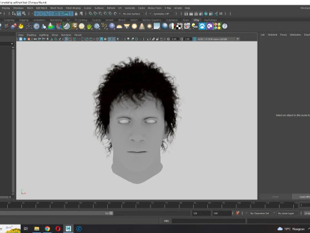310x233 pixels.
Task: Toggle select by component type mode
Action: (x=24, y=14)
